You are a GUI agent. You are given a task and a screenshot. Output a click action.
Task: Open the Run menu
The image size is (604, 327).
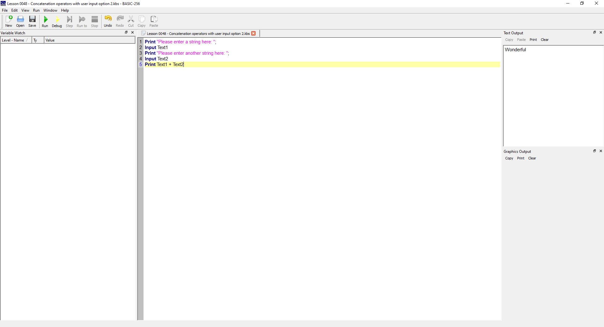pyautogui.click(x=36, y=10)
